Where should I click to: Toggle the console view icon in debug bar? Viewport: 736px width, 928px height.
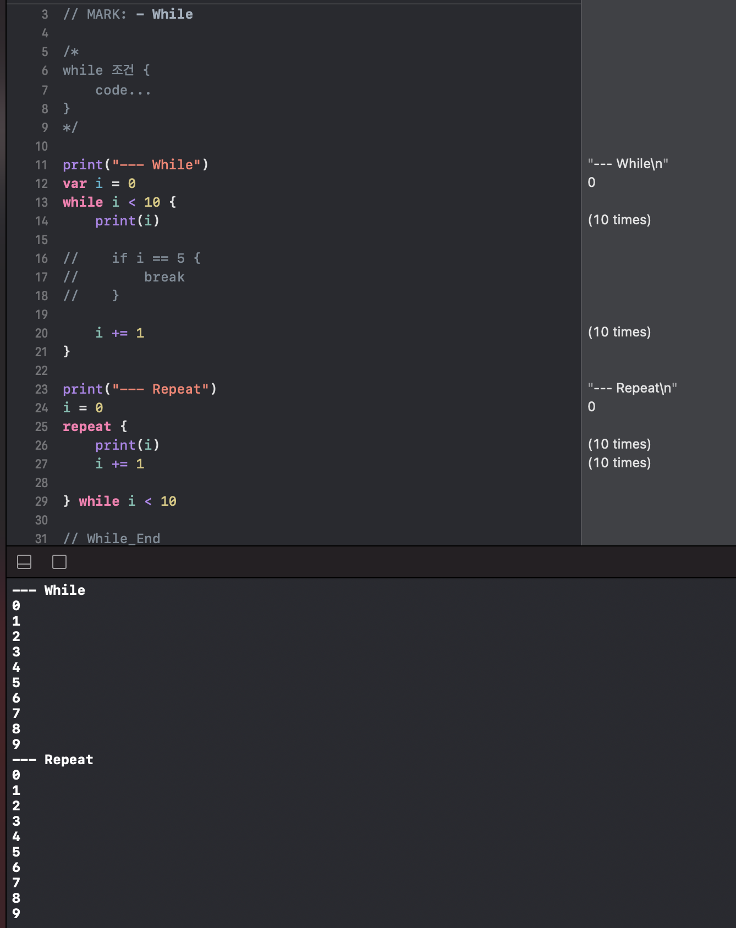(x=59, y=562)
